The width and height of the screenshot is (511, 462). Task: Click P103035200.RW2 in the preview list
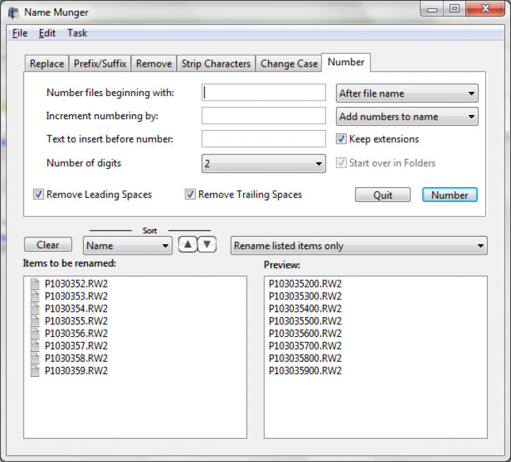[x=305, y=284]
